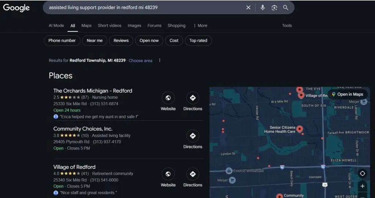Open Website for Village of Redford
The image size is (375, 198).
point(168,178)
